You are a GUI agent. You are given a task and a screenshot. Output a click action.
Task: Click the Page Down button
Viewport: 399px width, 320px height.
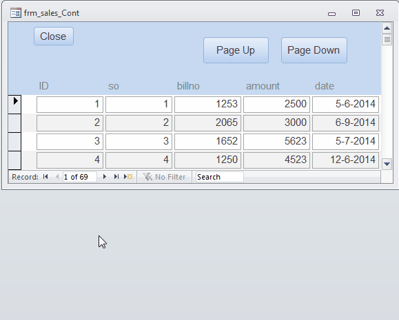pyautogui.click(x=314, y=50)
